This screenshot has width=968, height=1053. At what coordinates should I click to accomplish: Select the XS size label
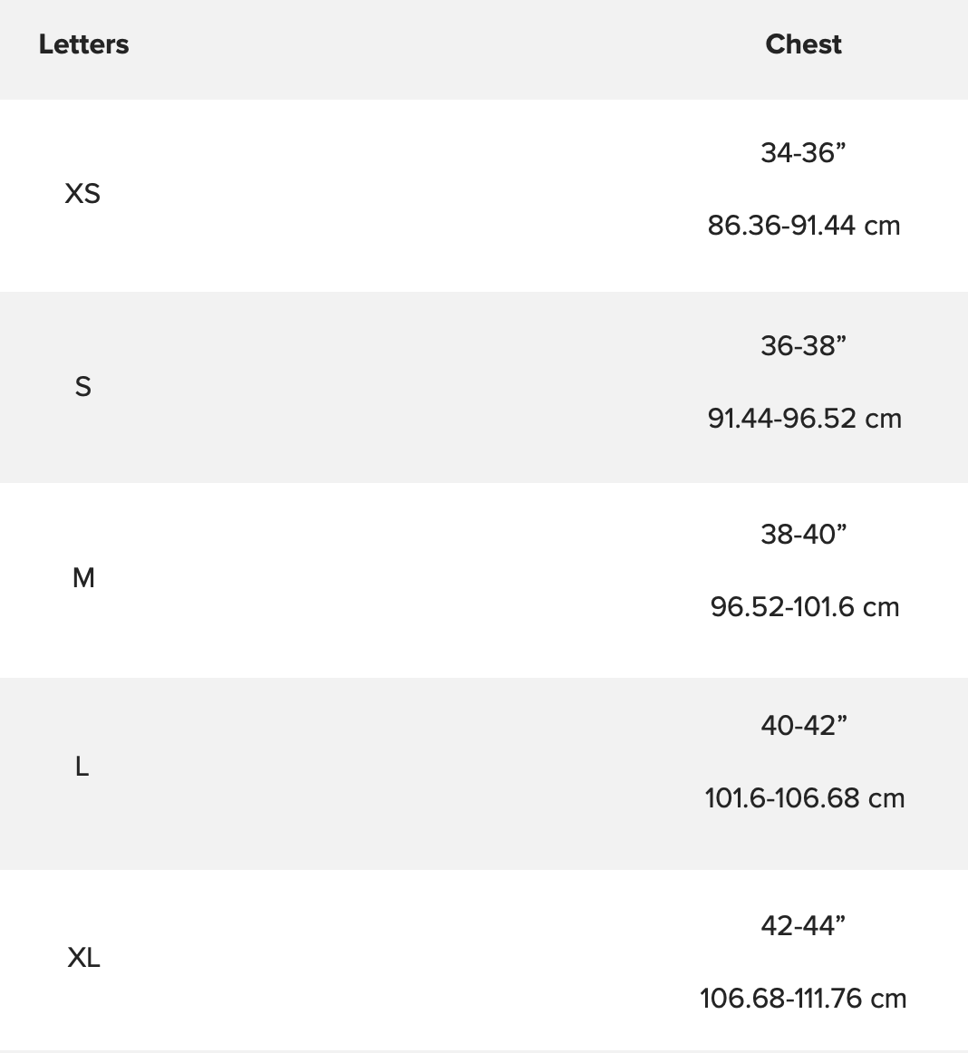point(82,193)
